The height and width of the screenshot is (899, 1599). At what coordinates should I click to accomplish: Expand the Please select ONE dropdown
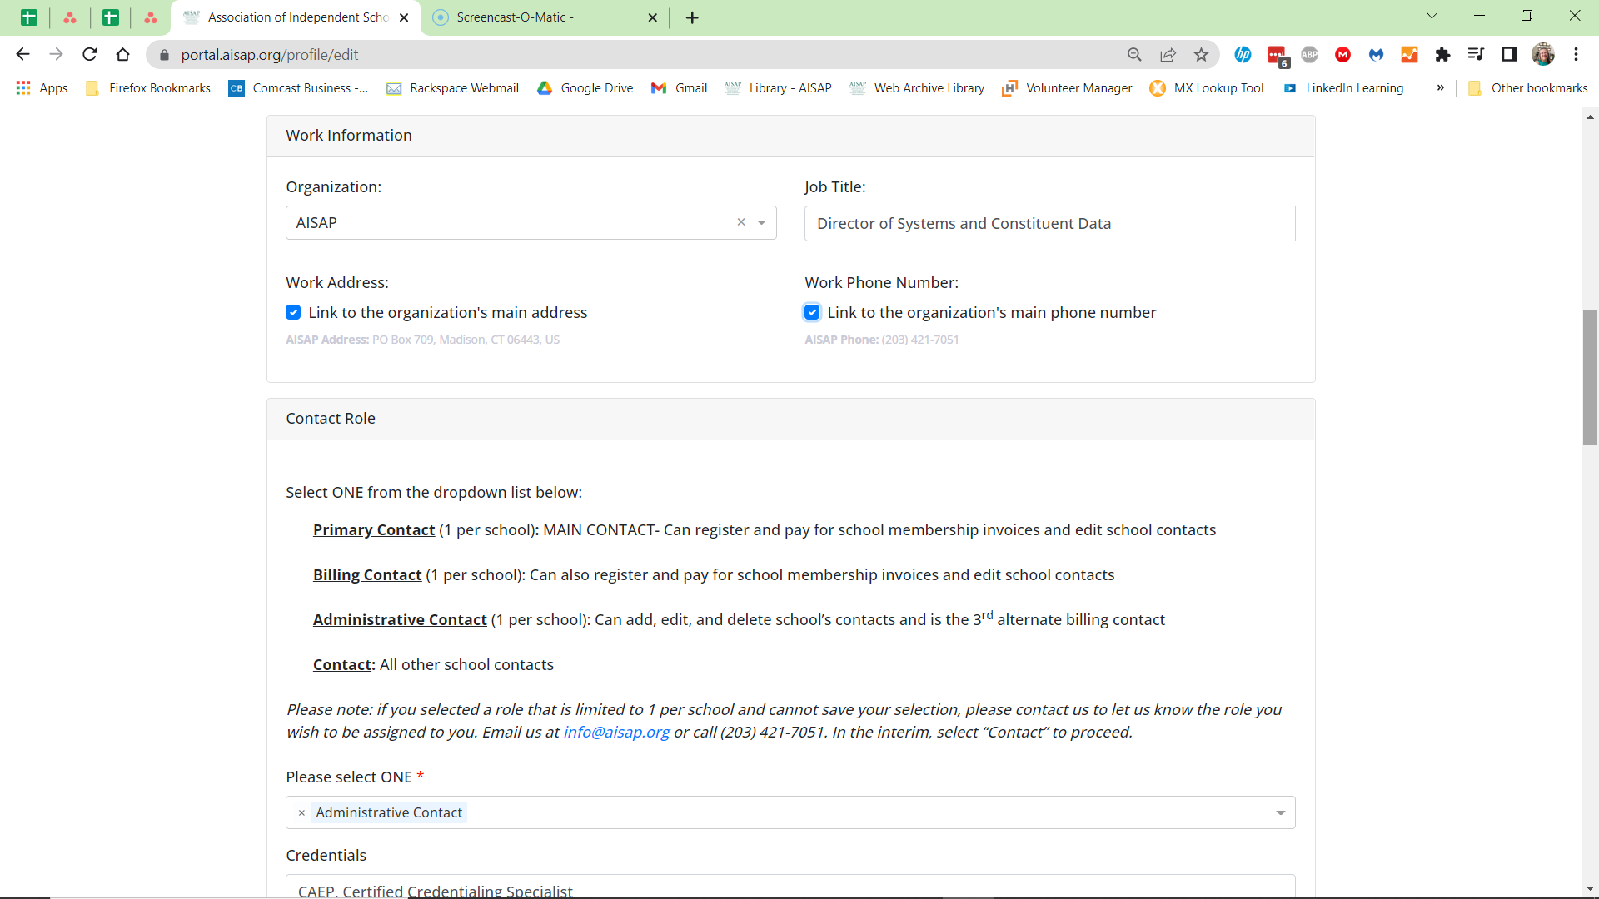[1280, 812]
